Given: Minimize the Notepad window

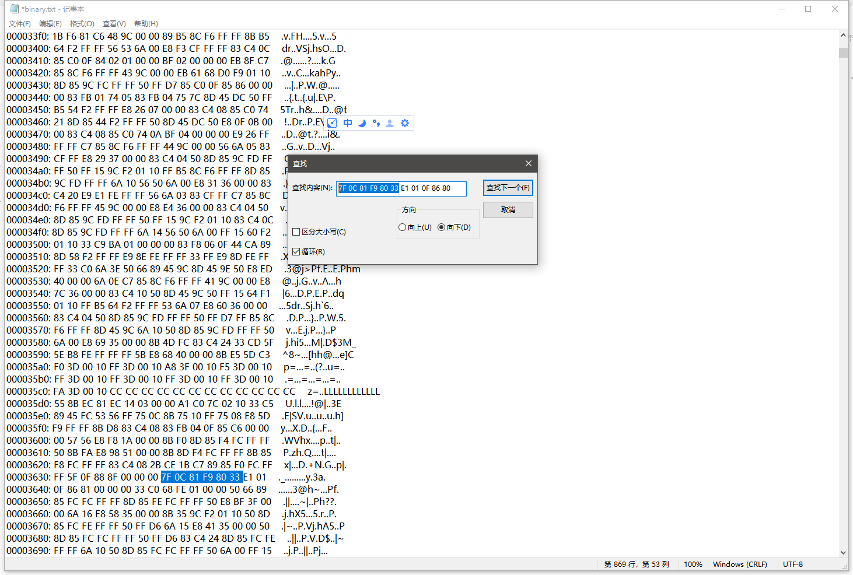Looking at the screenshot, I should pyautogui.click(x=782, y=9).
